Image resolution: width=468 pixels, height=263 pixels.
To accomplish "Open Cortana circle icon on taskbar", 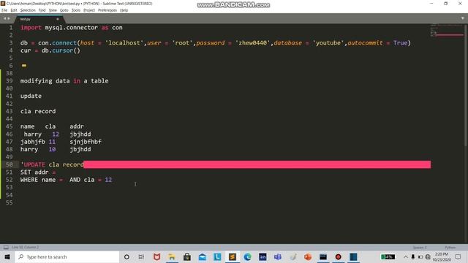I will click(x=127, y=256).
